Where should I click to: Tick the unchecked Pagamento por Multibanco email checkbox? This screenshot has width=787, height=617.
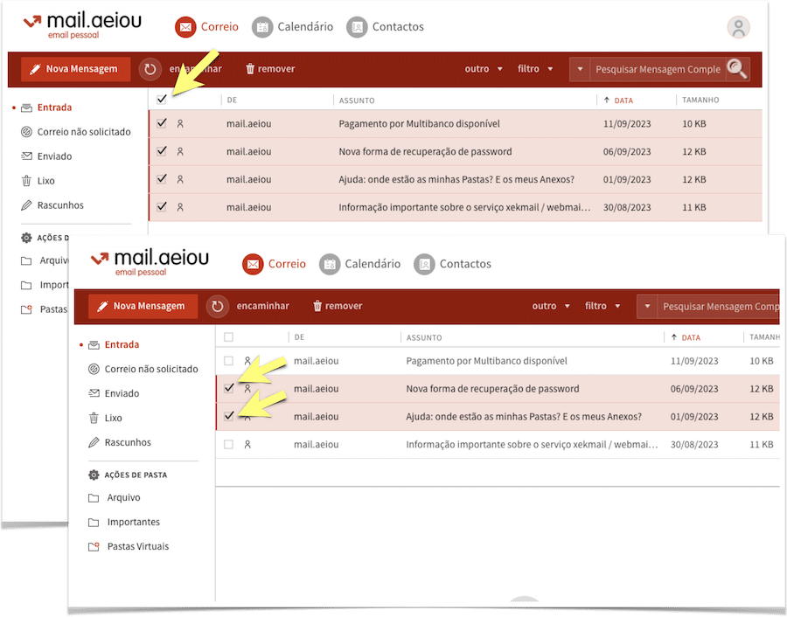(228, 361)
